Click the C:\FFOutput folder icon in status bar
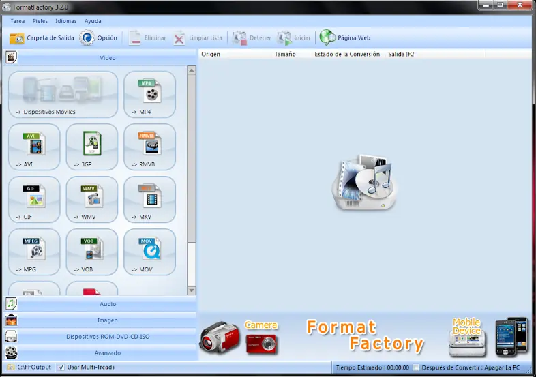Screen dimensions: 536x377 coord(11,367)
